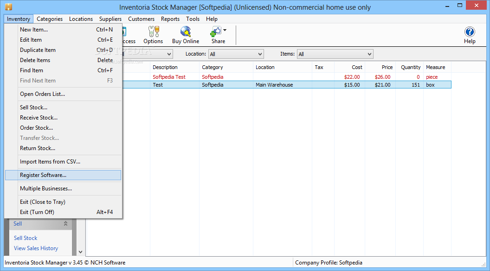
Task: Choose Order Stock... menu entry
Action: [x=63, y=128]
